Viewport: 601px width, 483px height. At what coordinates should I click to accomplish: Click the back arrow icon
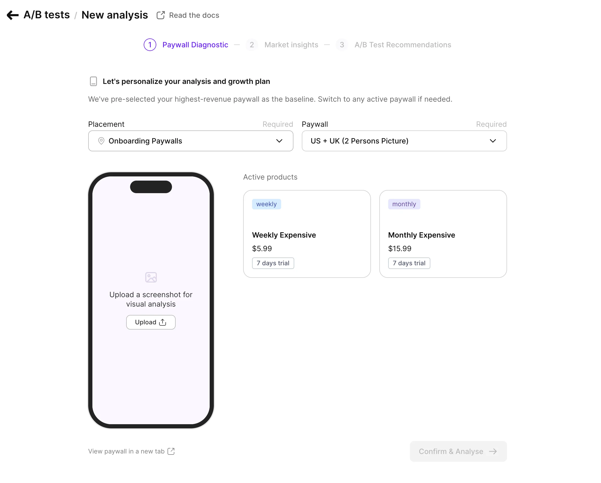13,15
